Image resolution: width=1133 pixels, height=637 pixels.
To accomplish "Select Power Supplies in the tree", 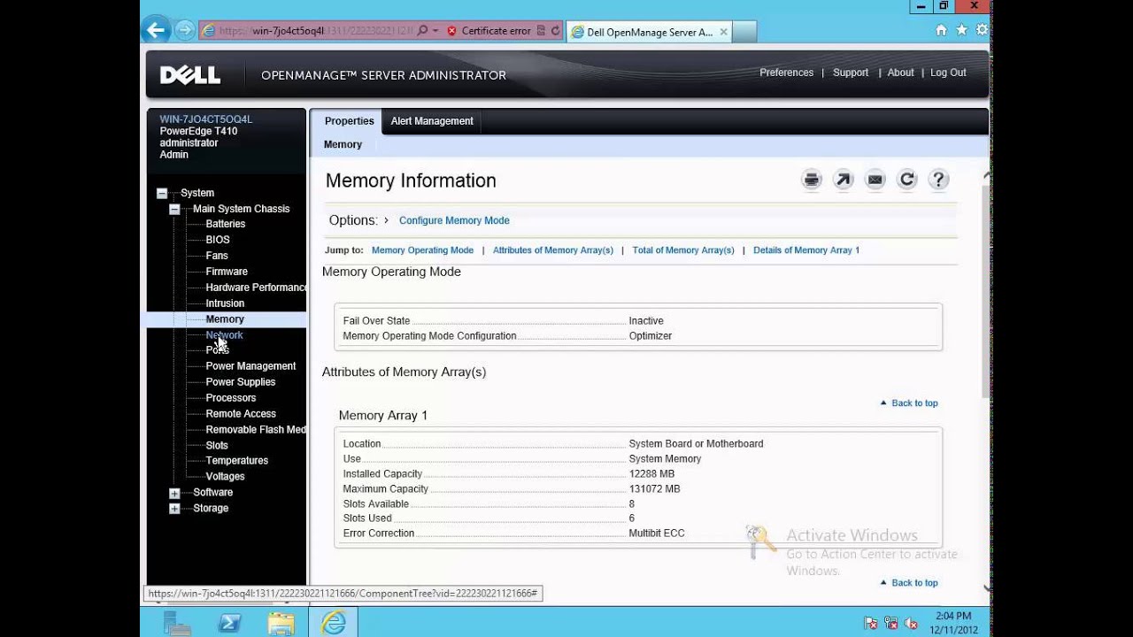I will coord(240,382).
